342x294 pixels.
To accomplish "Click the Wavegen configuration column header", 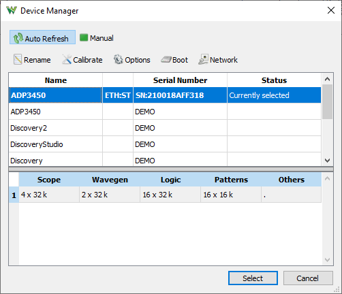I will [110, 180].
